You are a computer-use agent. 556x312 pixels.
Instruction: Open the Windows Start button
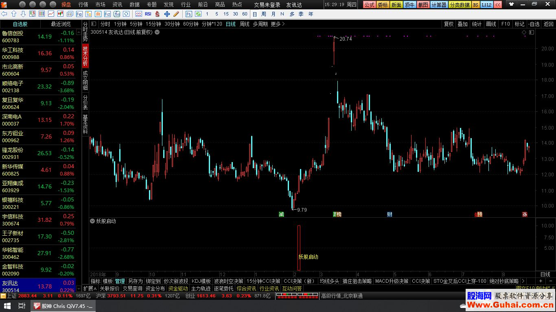(7, 306)
